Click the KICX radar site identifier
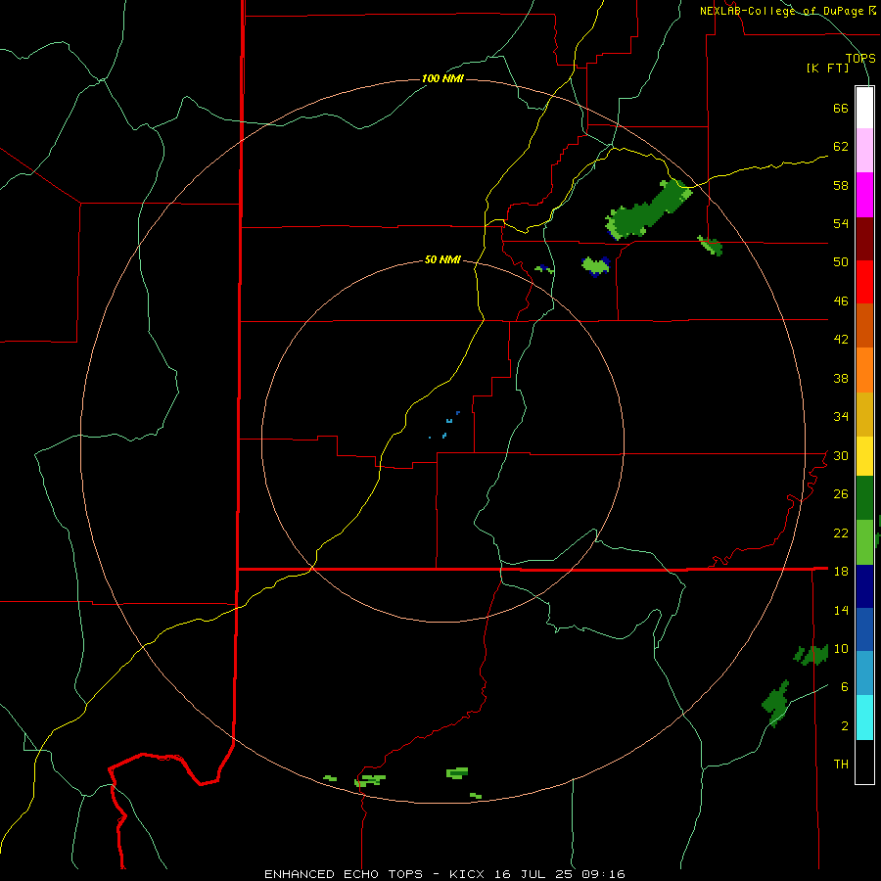Viewport: 881px width, 881px height. (469, 874)
